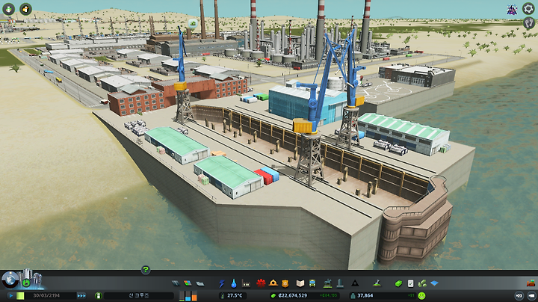Toggle pause with the play button
The image size is (538, 302).
(x=11, y=295)
